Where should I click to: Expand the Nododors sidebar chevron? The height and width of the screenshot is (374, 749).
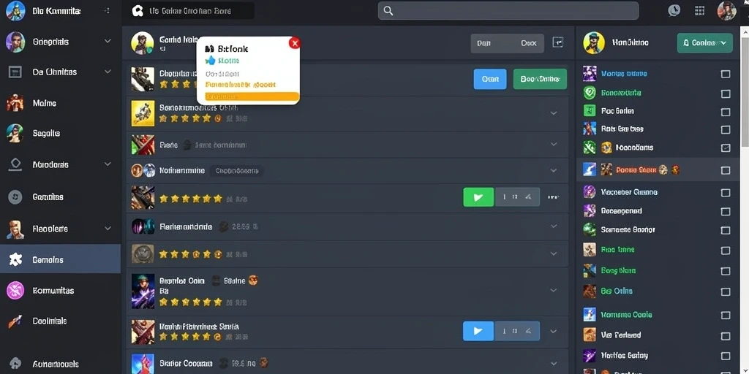tap(108, 164)
